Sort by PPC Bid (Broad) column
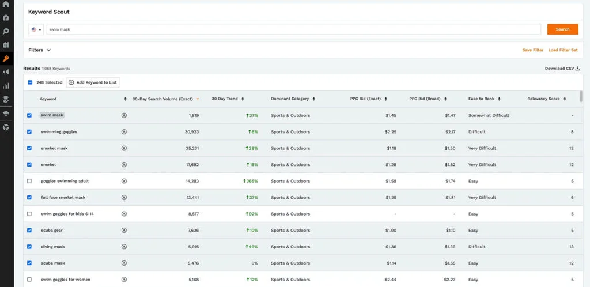590x287 pixels. tap(445, 99)
